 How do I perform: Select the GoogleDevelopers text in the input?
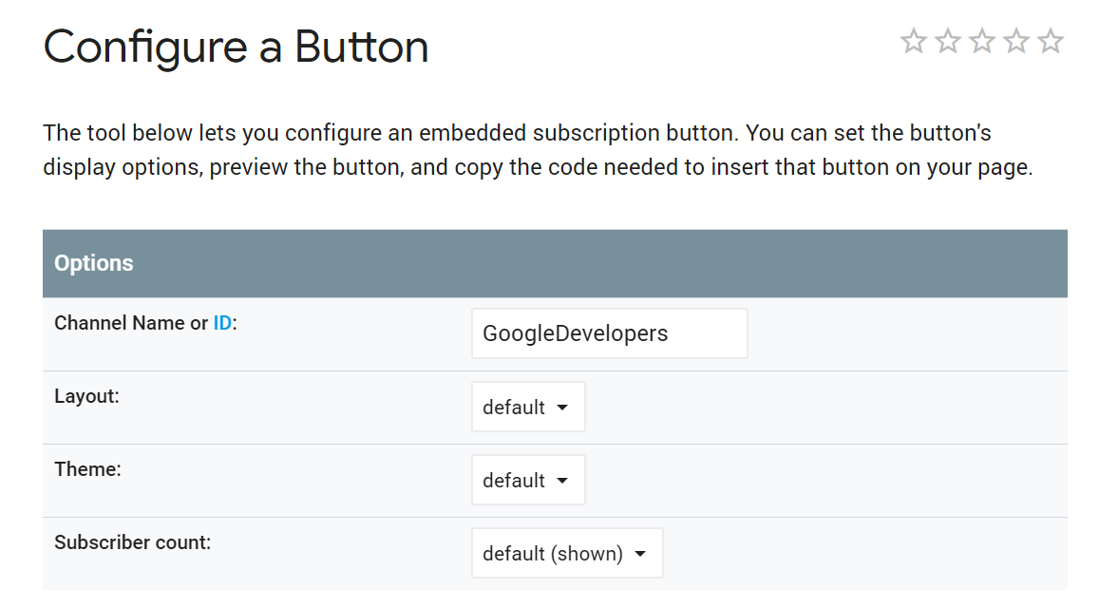575,332
